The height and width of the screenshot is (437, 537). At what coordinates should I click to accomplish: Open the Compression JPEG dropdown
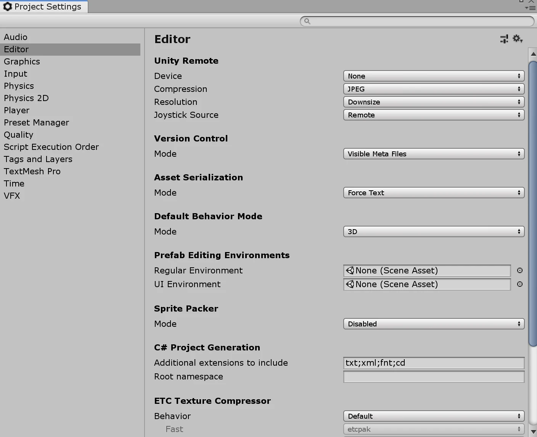tap(434, 89)
